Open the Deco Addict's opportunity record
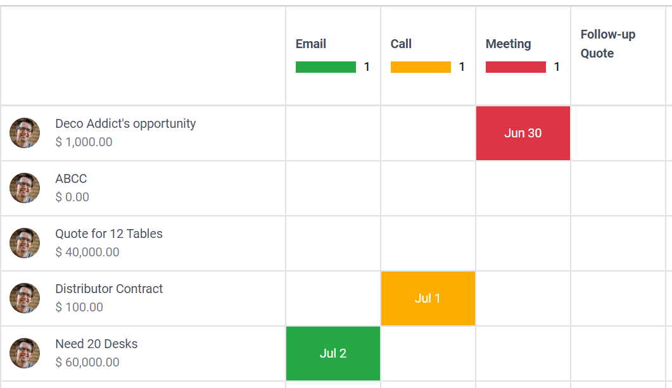The width and height of the screenshot is (672, 388). click(x=125, y=123)
